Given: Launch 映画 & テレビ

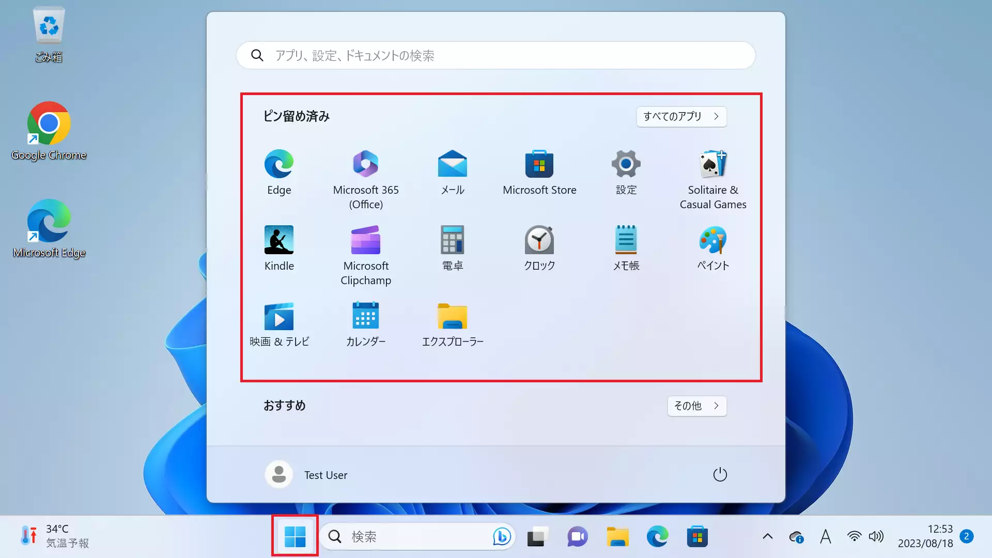Looking at the screenshot, I should point(279,324).
